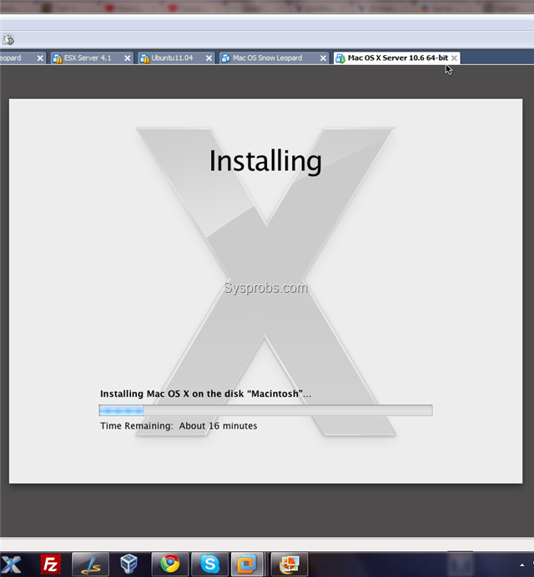Image resolution: width=534 pixels, height=577 pixels.
Task: Click 'Time Remaining: About 16 minutes' text
Action: click(179, 426)
